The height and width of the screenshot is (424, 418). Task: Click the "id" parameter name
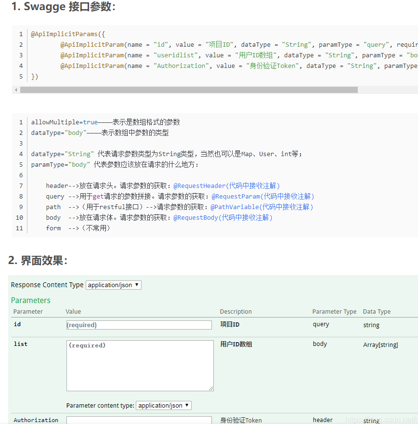click(x=17, y=324)
